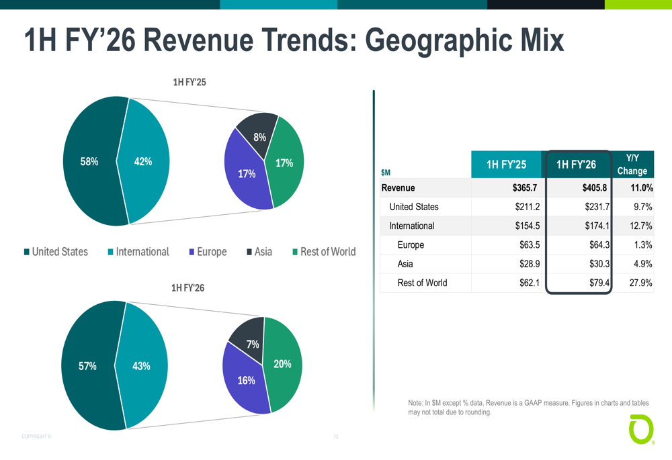Click the International legend color square
Viewport: 672px width, 460px height.
pos(110,252)
